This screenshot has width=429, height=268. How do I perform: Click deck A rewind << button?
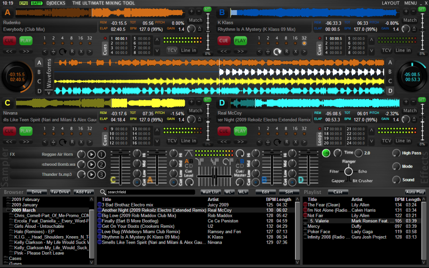pyautogui.click(x=9, y=51)
